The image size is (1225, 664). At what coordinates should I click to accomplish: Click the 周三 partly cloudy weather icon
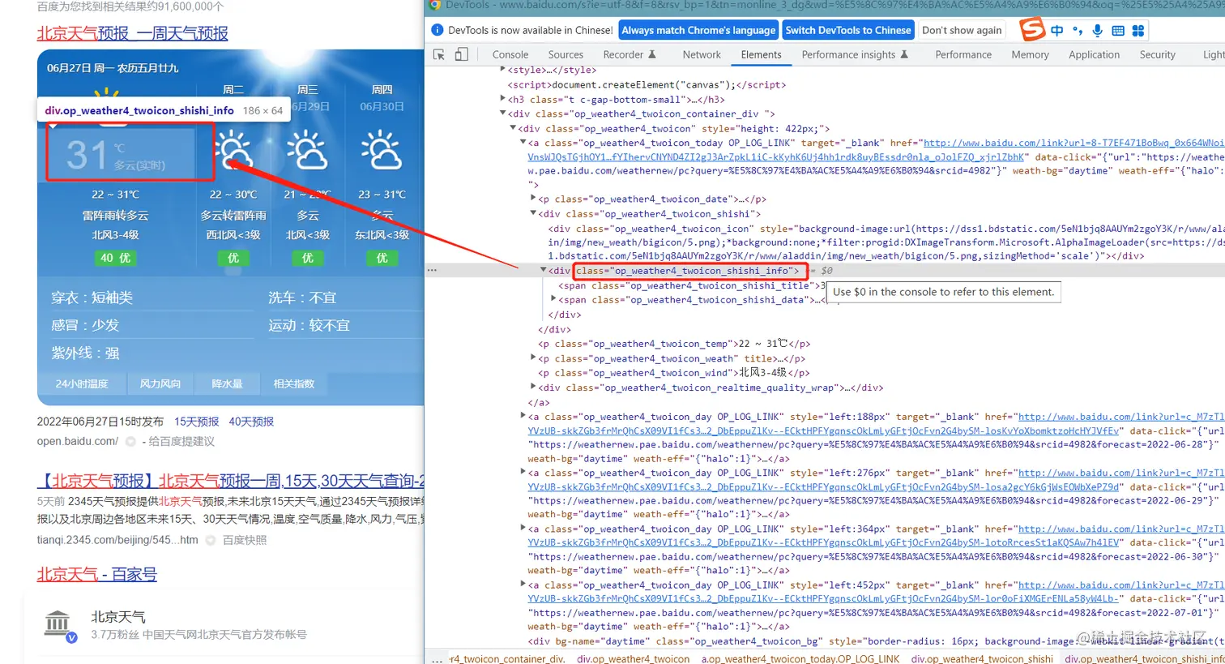pos(307,150)
